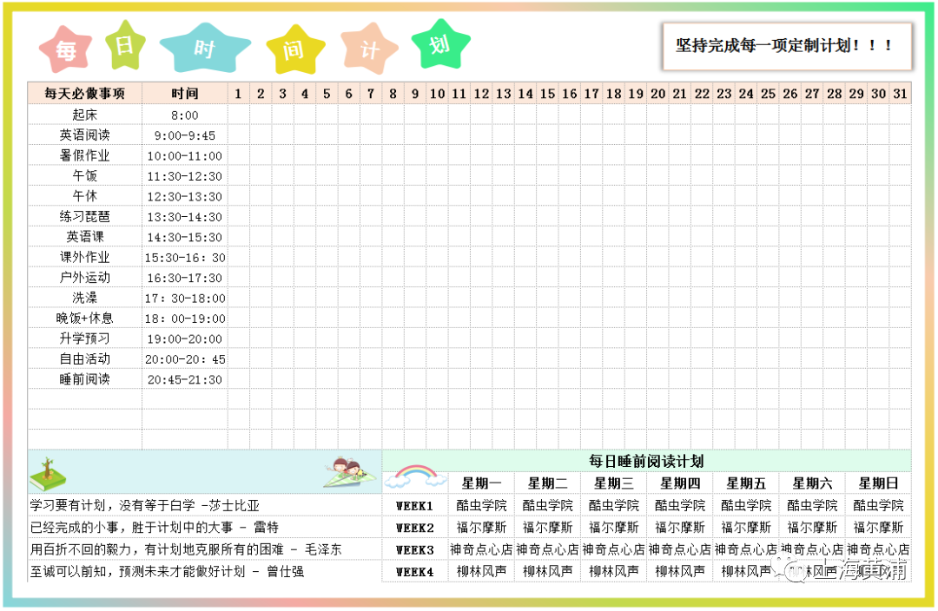Select the 星期一 column header
Image resolution: width=938 pixels, height=611 pixels.
tap(481, 483)
